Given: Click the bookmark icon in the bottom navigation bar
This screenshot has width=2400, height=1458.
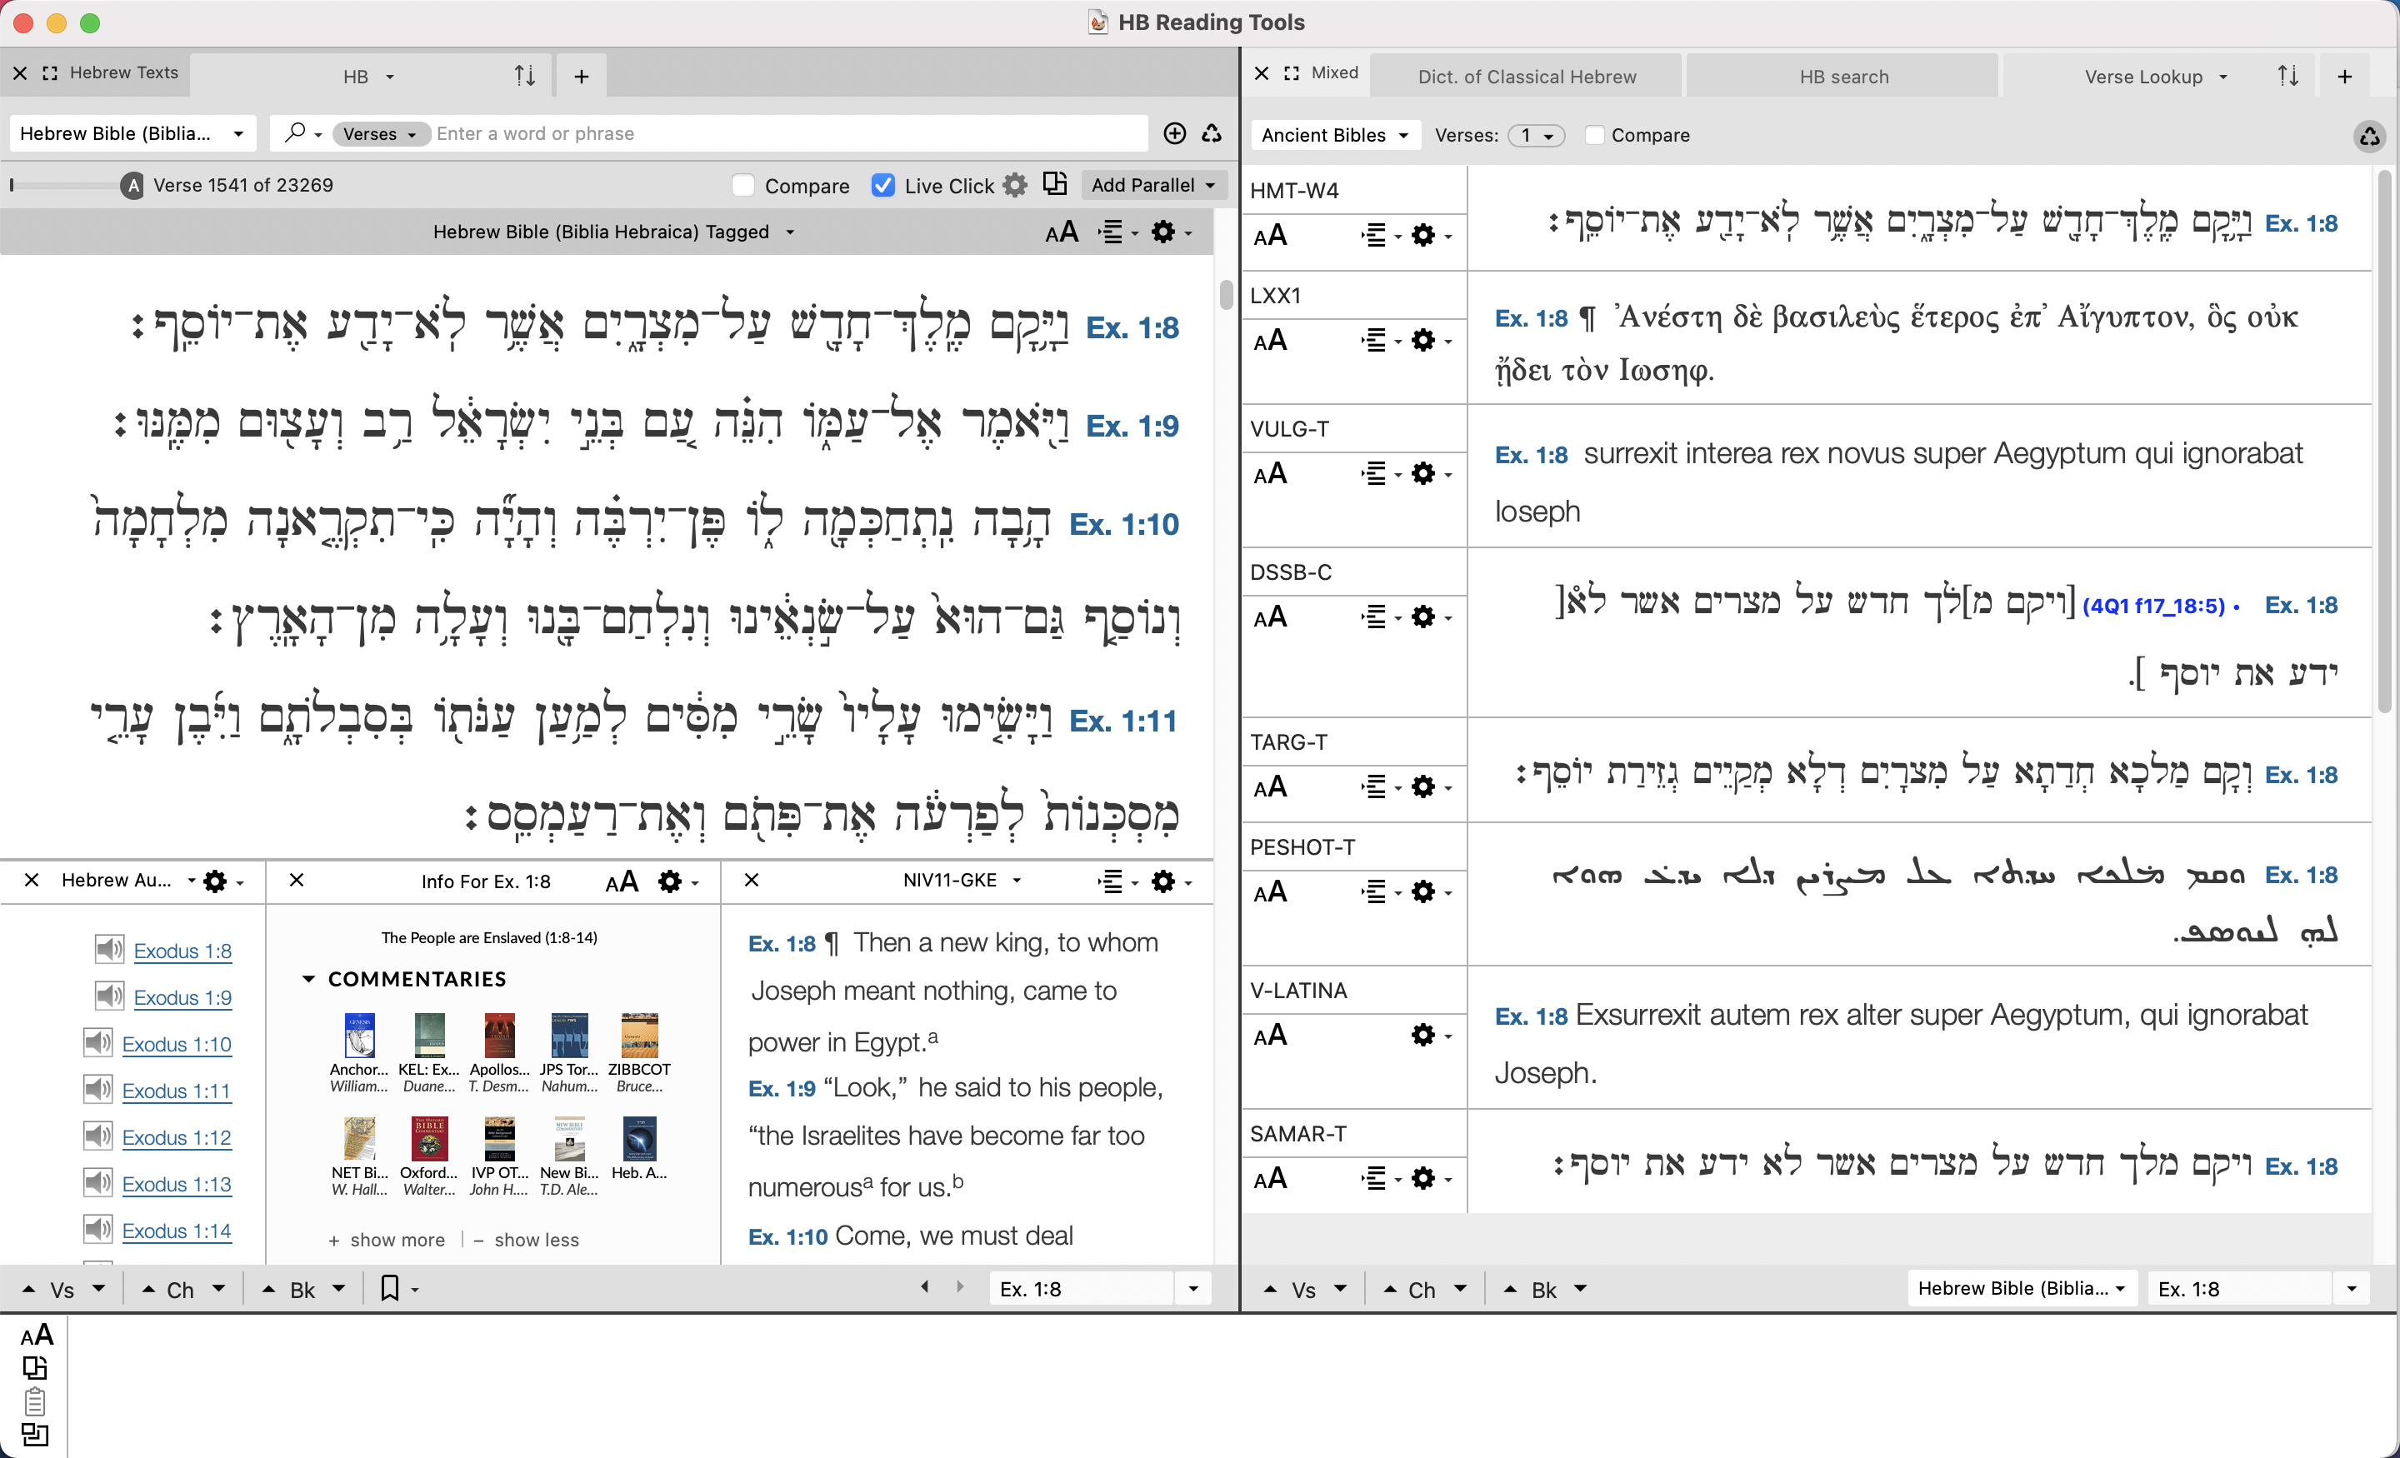Looking at the screenshot, I should pyautogui.click(x=390, y=1289).
